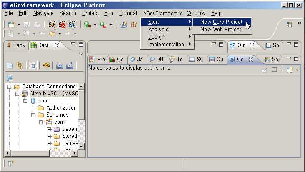
Task: Collapse the Schemas folder node
Action: pos(33,115)
